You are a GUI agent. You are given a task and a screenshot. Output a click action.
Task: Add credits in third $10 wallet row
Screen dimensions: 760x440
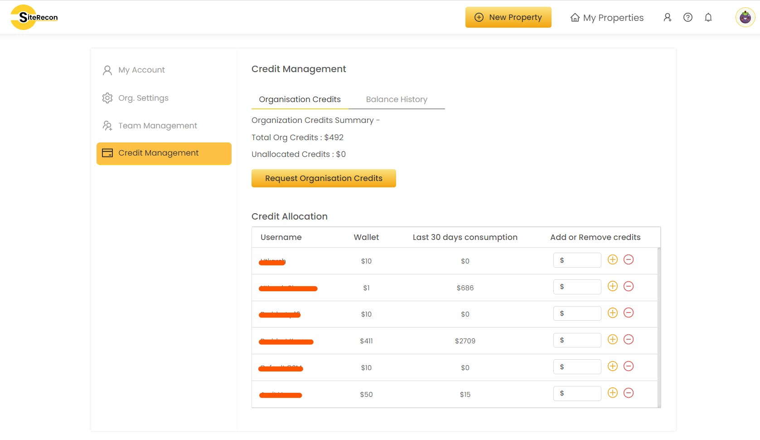612,366
